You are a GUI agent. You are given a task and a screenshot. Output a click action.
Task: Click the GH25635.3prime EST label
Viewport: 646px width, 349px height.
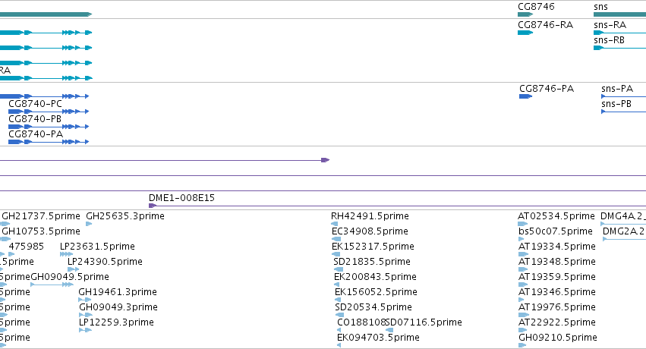(125, 216)
